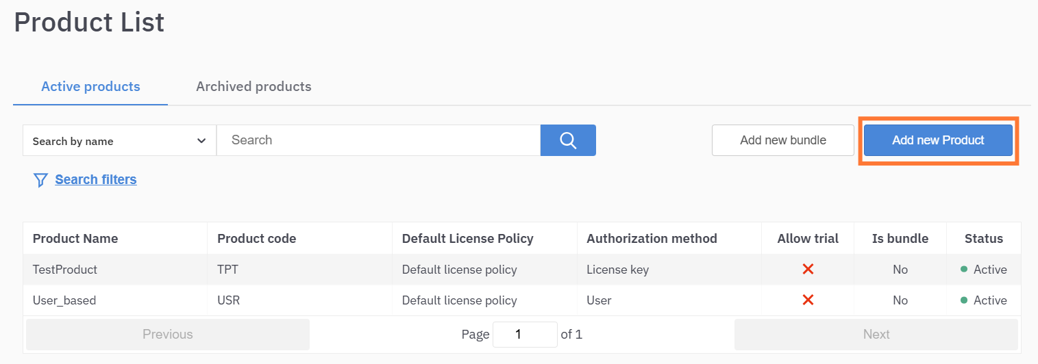Screen dimensions: 1038x364
Task: Click the page number input box
Action: click(524, 335)
